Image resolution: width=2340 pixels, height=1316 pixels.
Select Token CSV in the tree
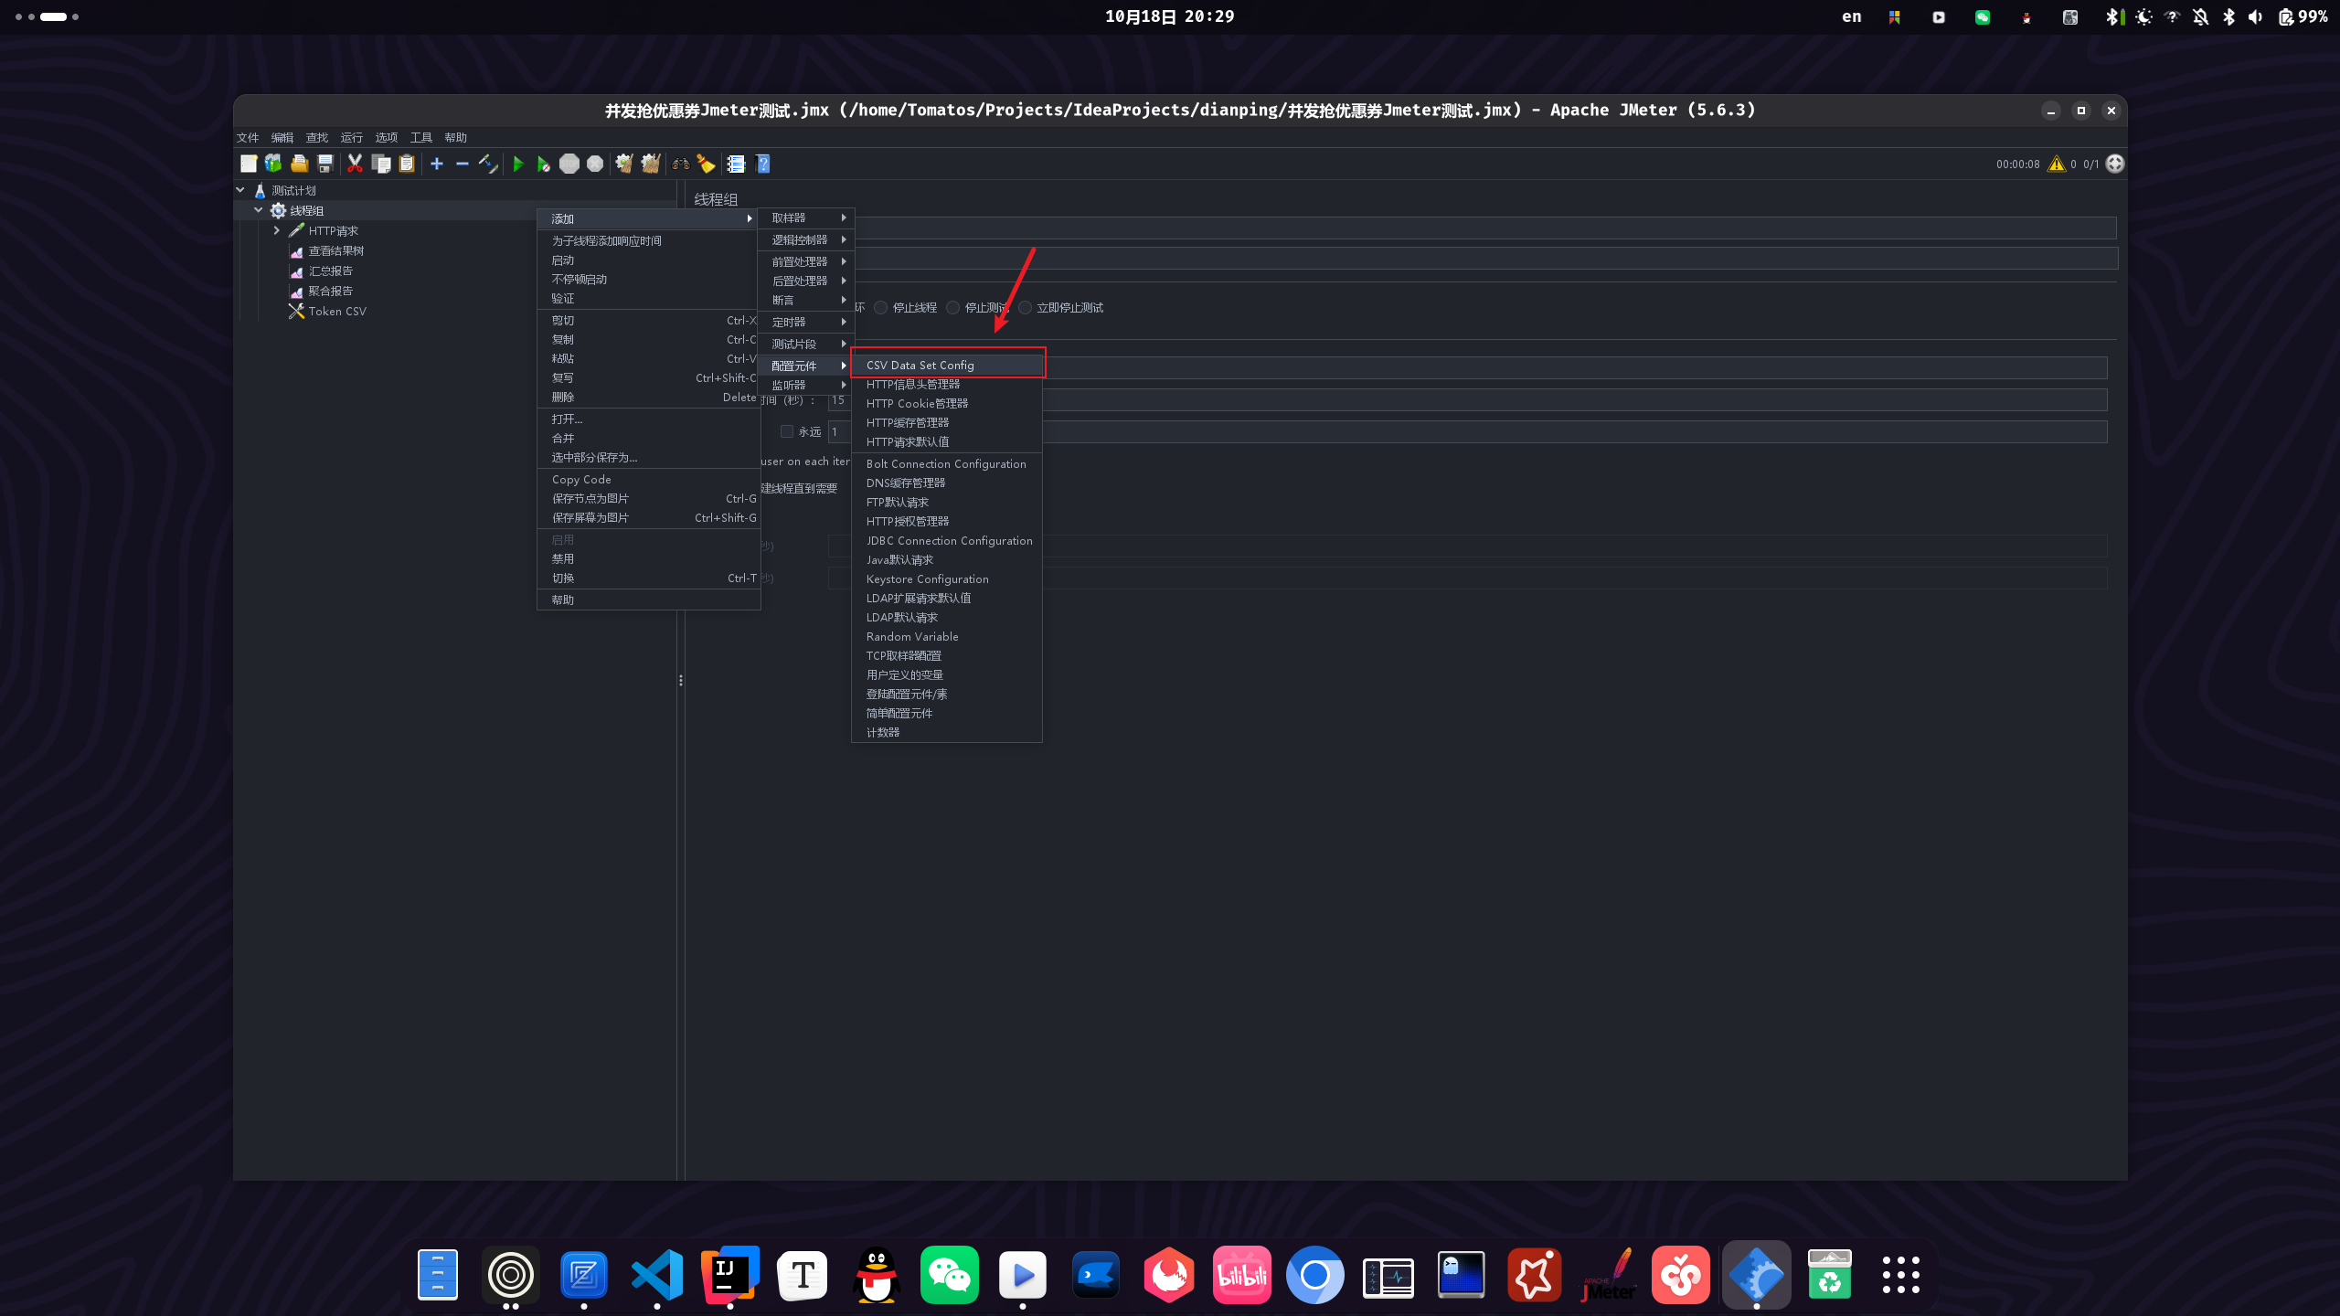pos(336,311)
